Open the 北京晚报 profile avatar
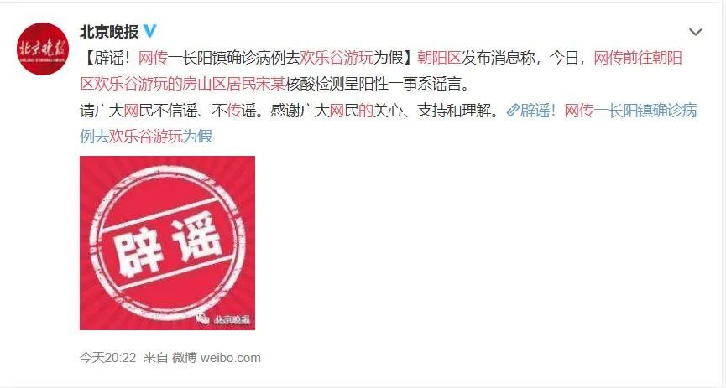The height and width of the screenshot is (388, 726). coord(43,49)
